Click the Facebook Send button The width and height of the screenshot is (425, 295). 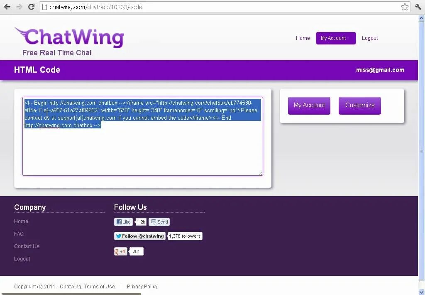coord(159,222)
